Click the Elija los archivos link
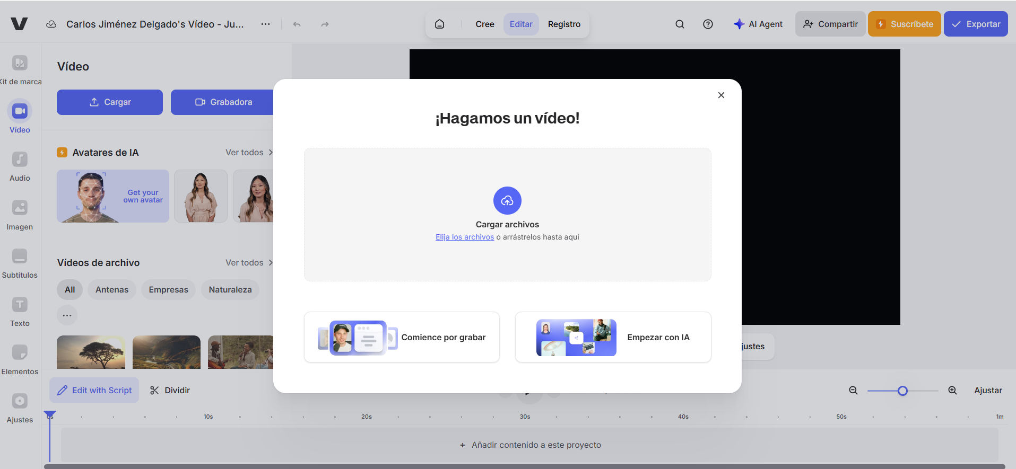Viewport: 1016px width, 469px height. (x=464, y=237)
